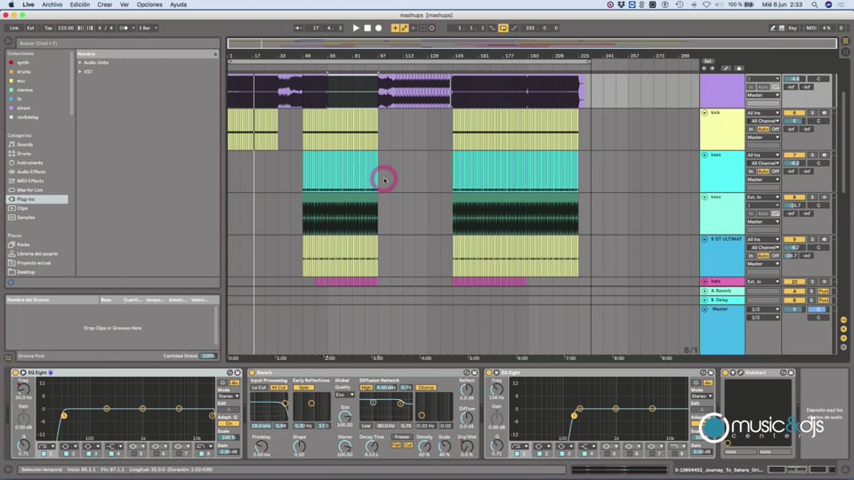This screenshot has width=854, height=480.
Task: Click the transport Stop button
Action: pos(367,28)
